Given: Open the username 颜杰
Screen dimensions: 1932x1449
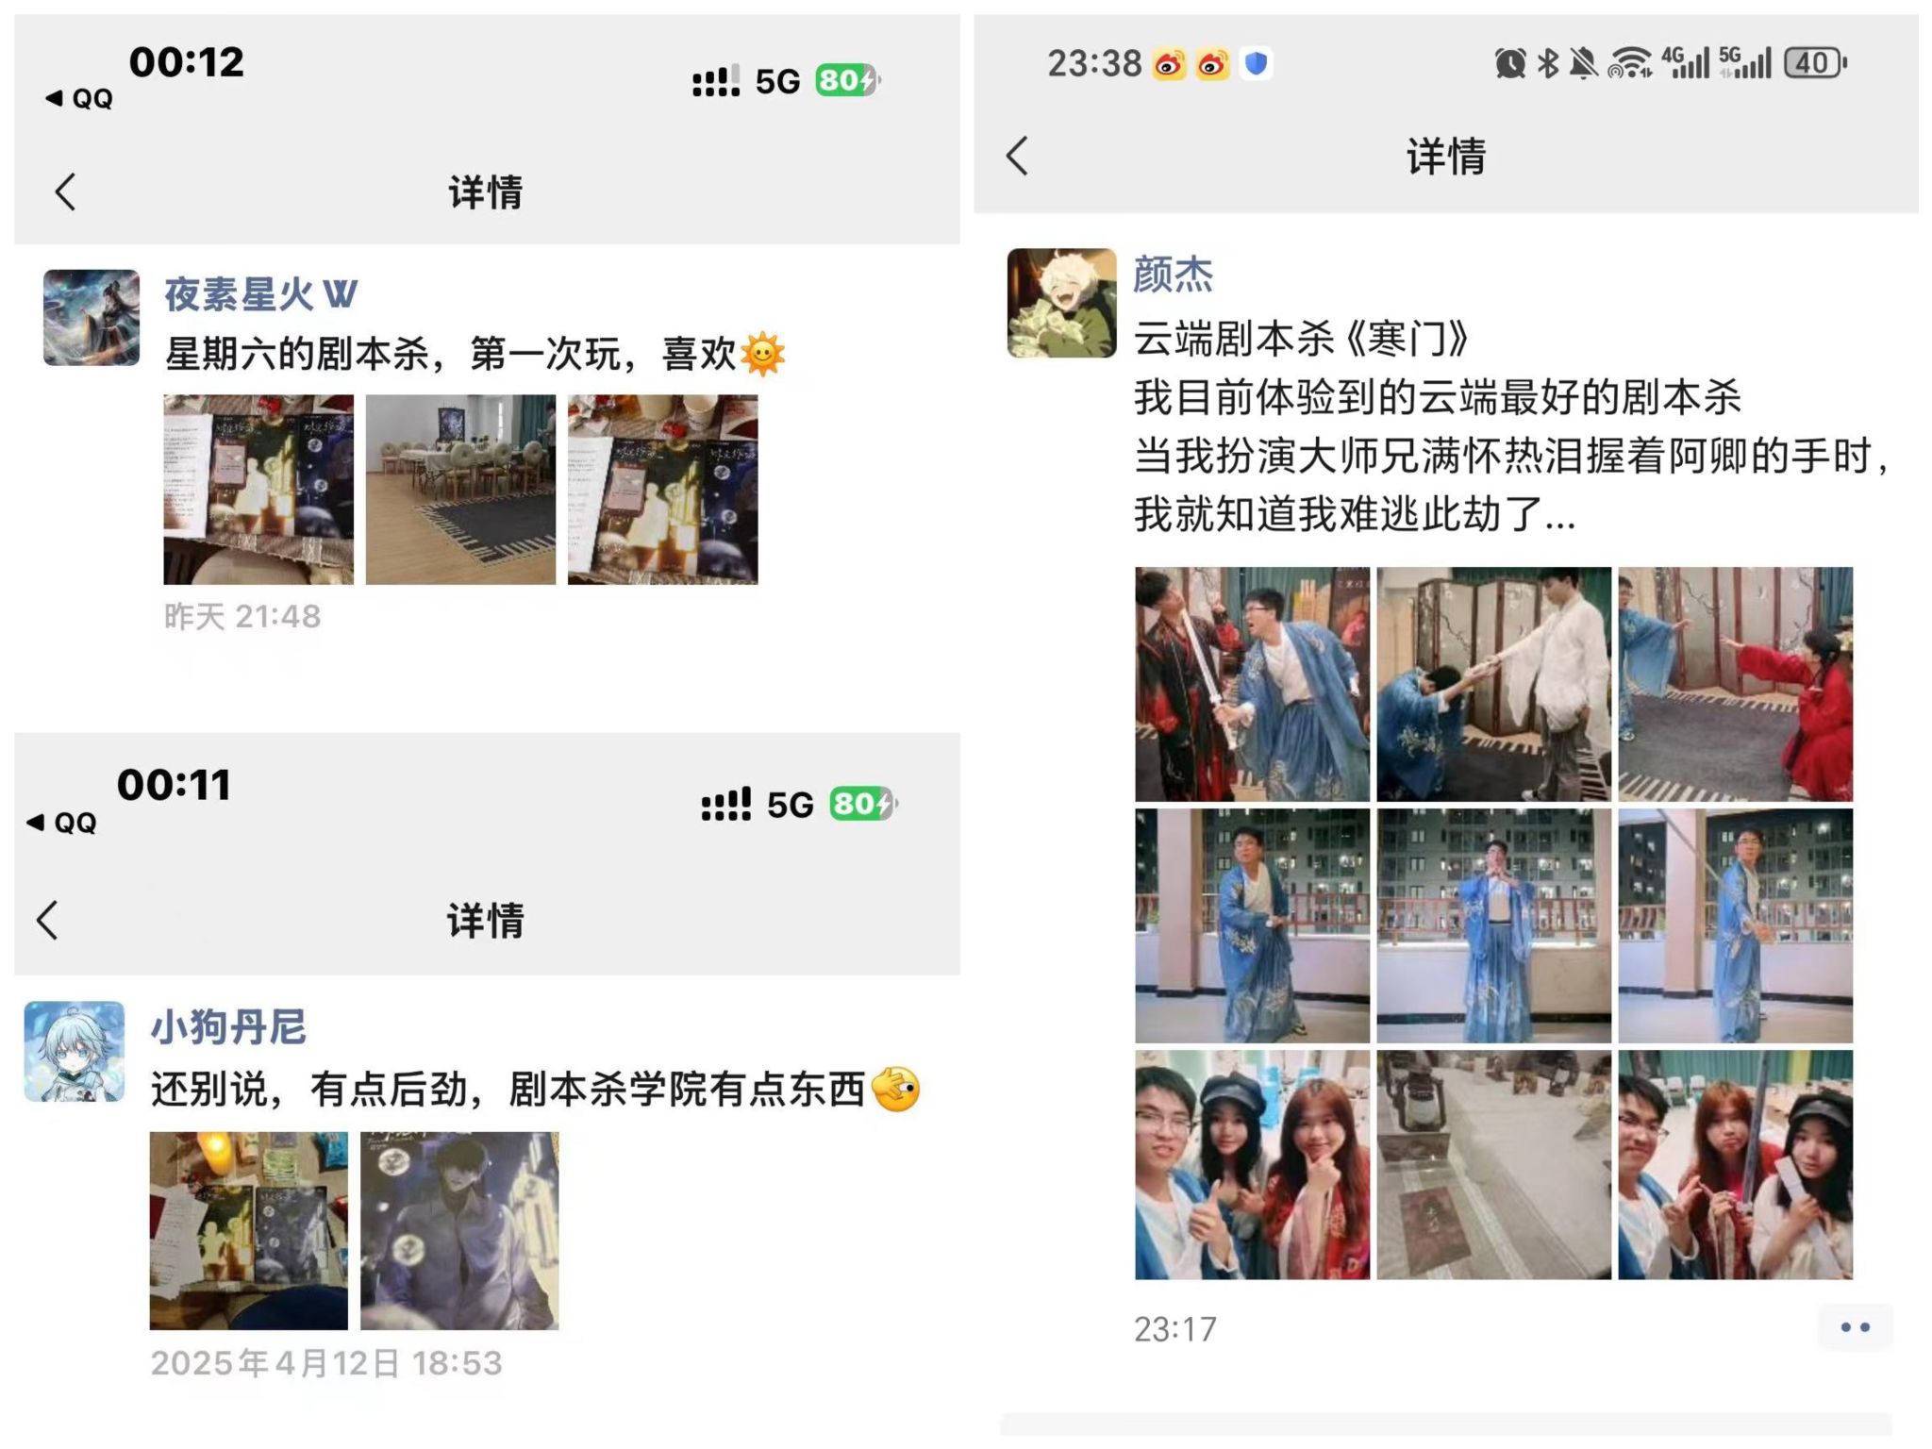Looking at the screenshot, I should click(x=1173, y=275).
